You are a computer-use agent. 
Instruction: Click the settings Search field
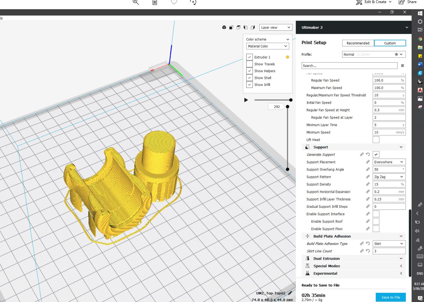pyautogui.click(x=349, y=66)
